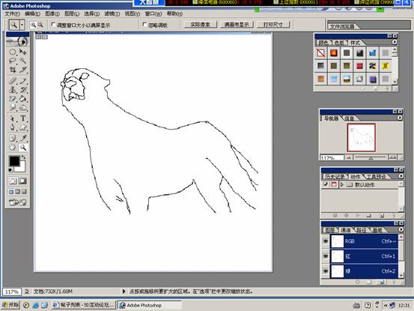Switch to the Paths tab
414x311 pixels.
tap(361, 230)
